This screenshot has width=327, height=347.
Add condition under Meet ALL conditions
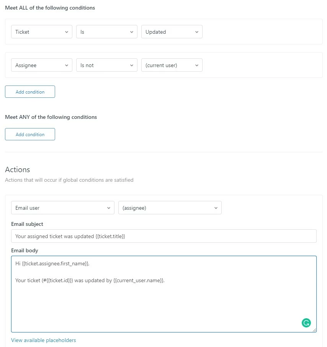click(30, 92)
